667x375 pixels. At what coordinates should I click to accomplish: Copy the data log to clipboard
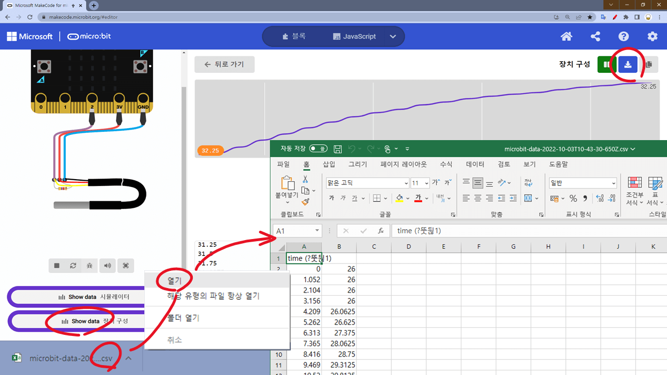coord(649,64)
